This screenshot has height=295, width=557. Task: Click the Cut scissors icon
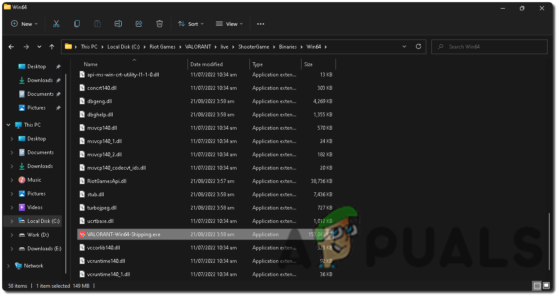pos(56,24)
